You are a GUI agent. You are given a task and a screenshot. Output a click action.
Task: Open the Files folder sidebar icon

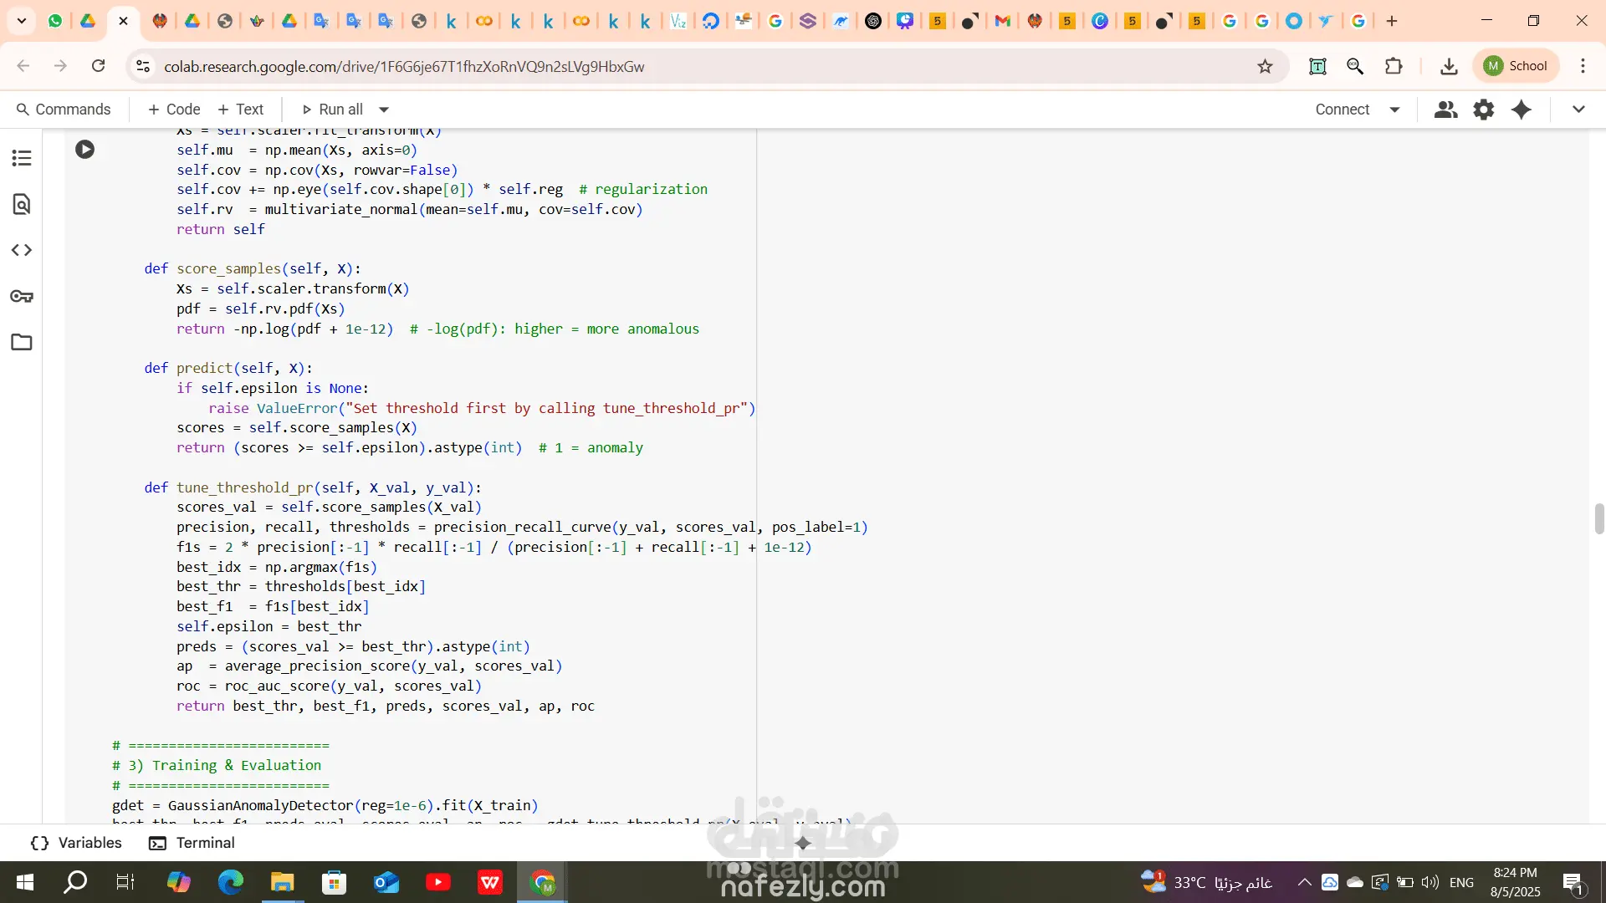click(x=22, y=342)
